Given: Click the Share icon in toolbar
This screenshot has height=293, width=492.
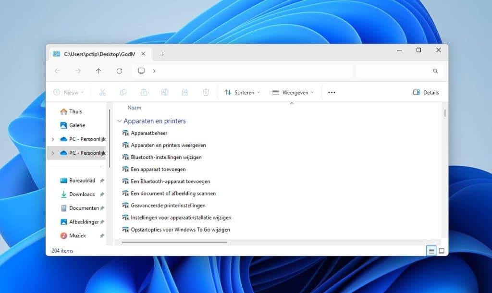Looking at the screenshot, I should 185,92.
